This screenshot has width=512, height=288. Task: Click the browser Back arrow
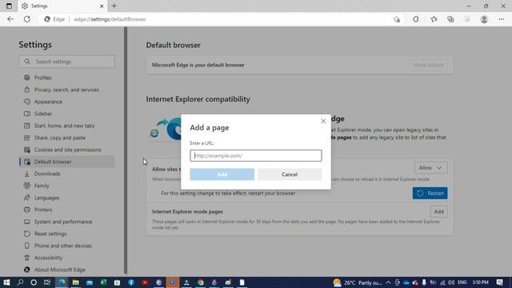coord(10,19)
